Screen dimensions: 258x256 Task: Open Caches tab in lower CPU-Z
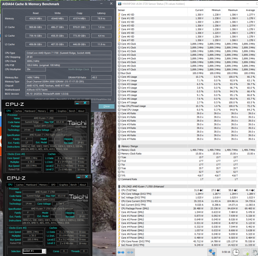(20, 185)
